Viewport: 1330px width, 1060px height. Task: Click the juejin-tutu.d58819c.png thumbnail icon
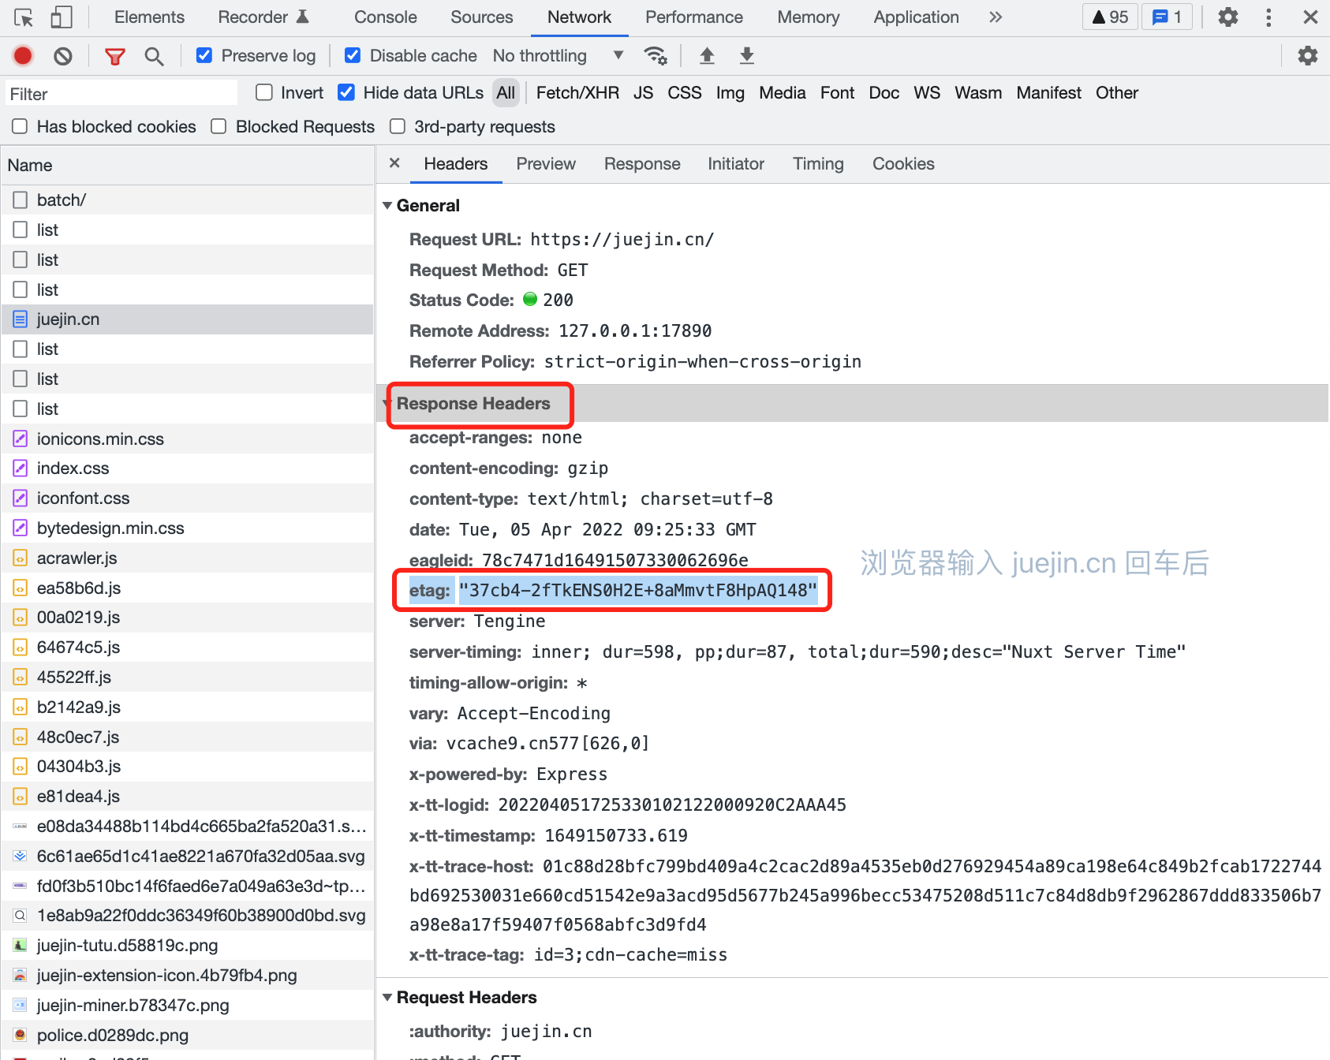coord(21,945)
